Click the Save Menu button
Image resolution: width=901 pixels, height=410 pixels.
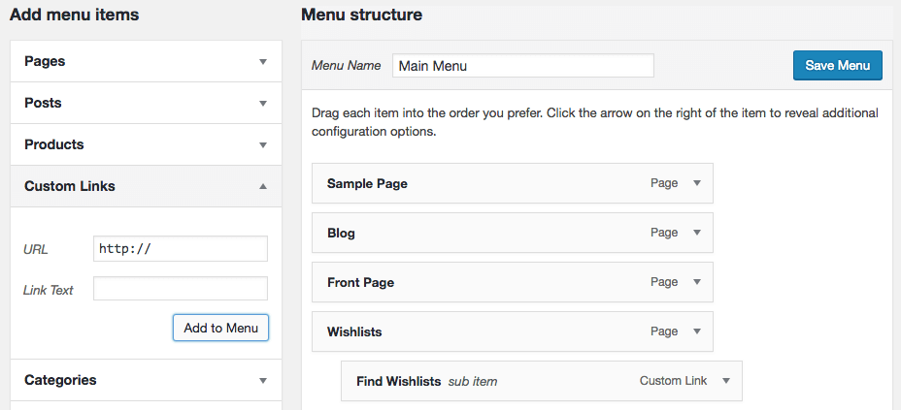click(837, 65)
